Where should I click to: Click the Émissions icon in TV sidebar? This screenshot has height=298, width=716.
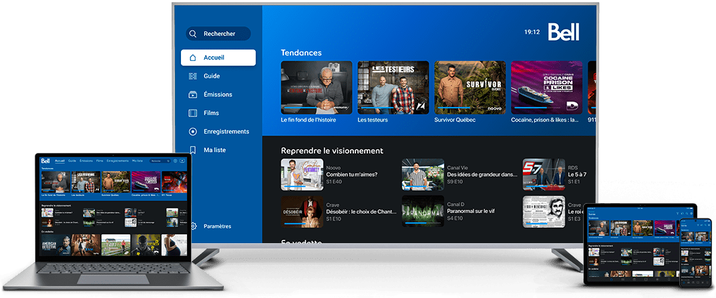193,95
